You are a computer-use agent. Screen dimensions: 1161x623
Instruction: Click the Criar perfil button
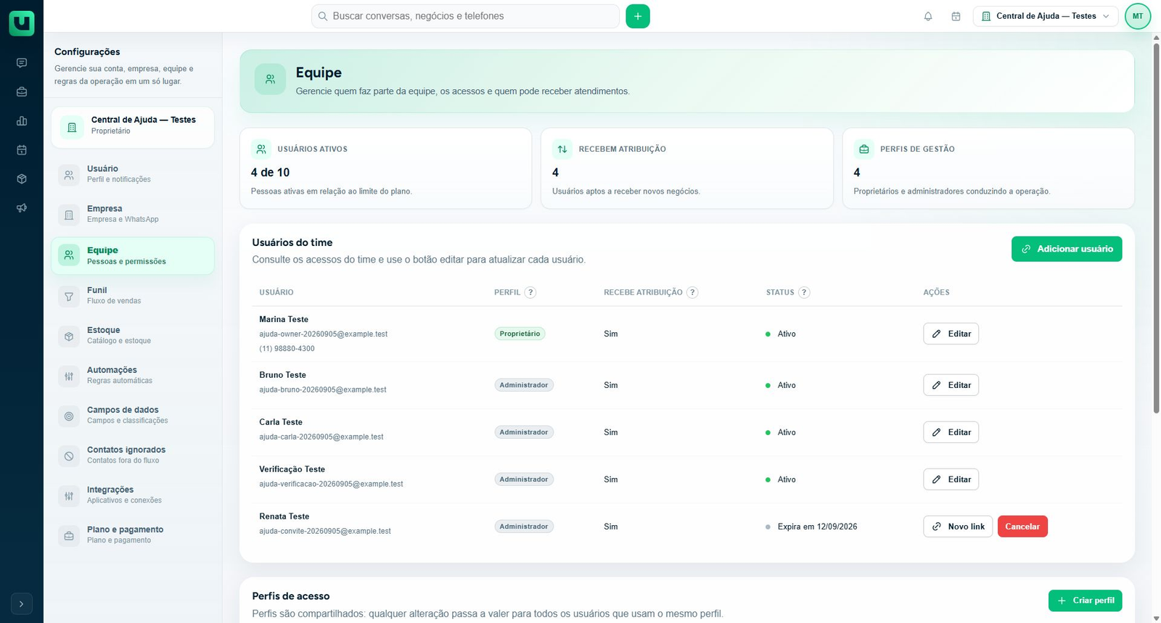coord(1086,601)
